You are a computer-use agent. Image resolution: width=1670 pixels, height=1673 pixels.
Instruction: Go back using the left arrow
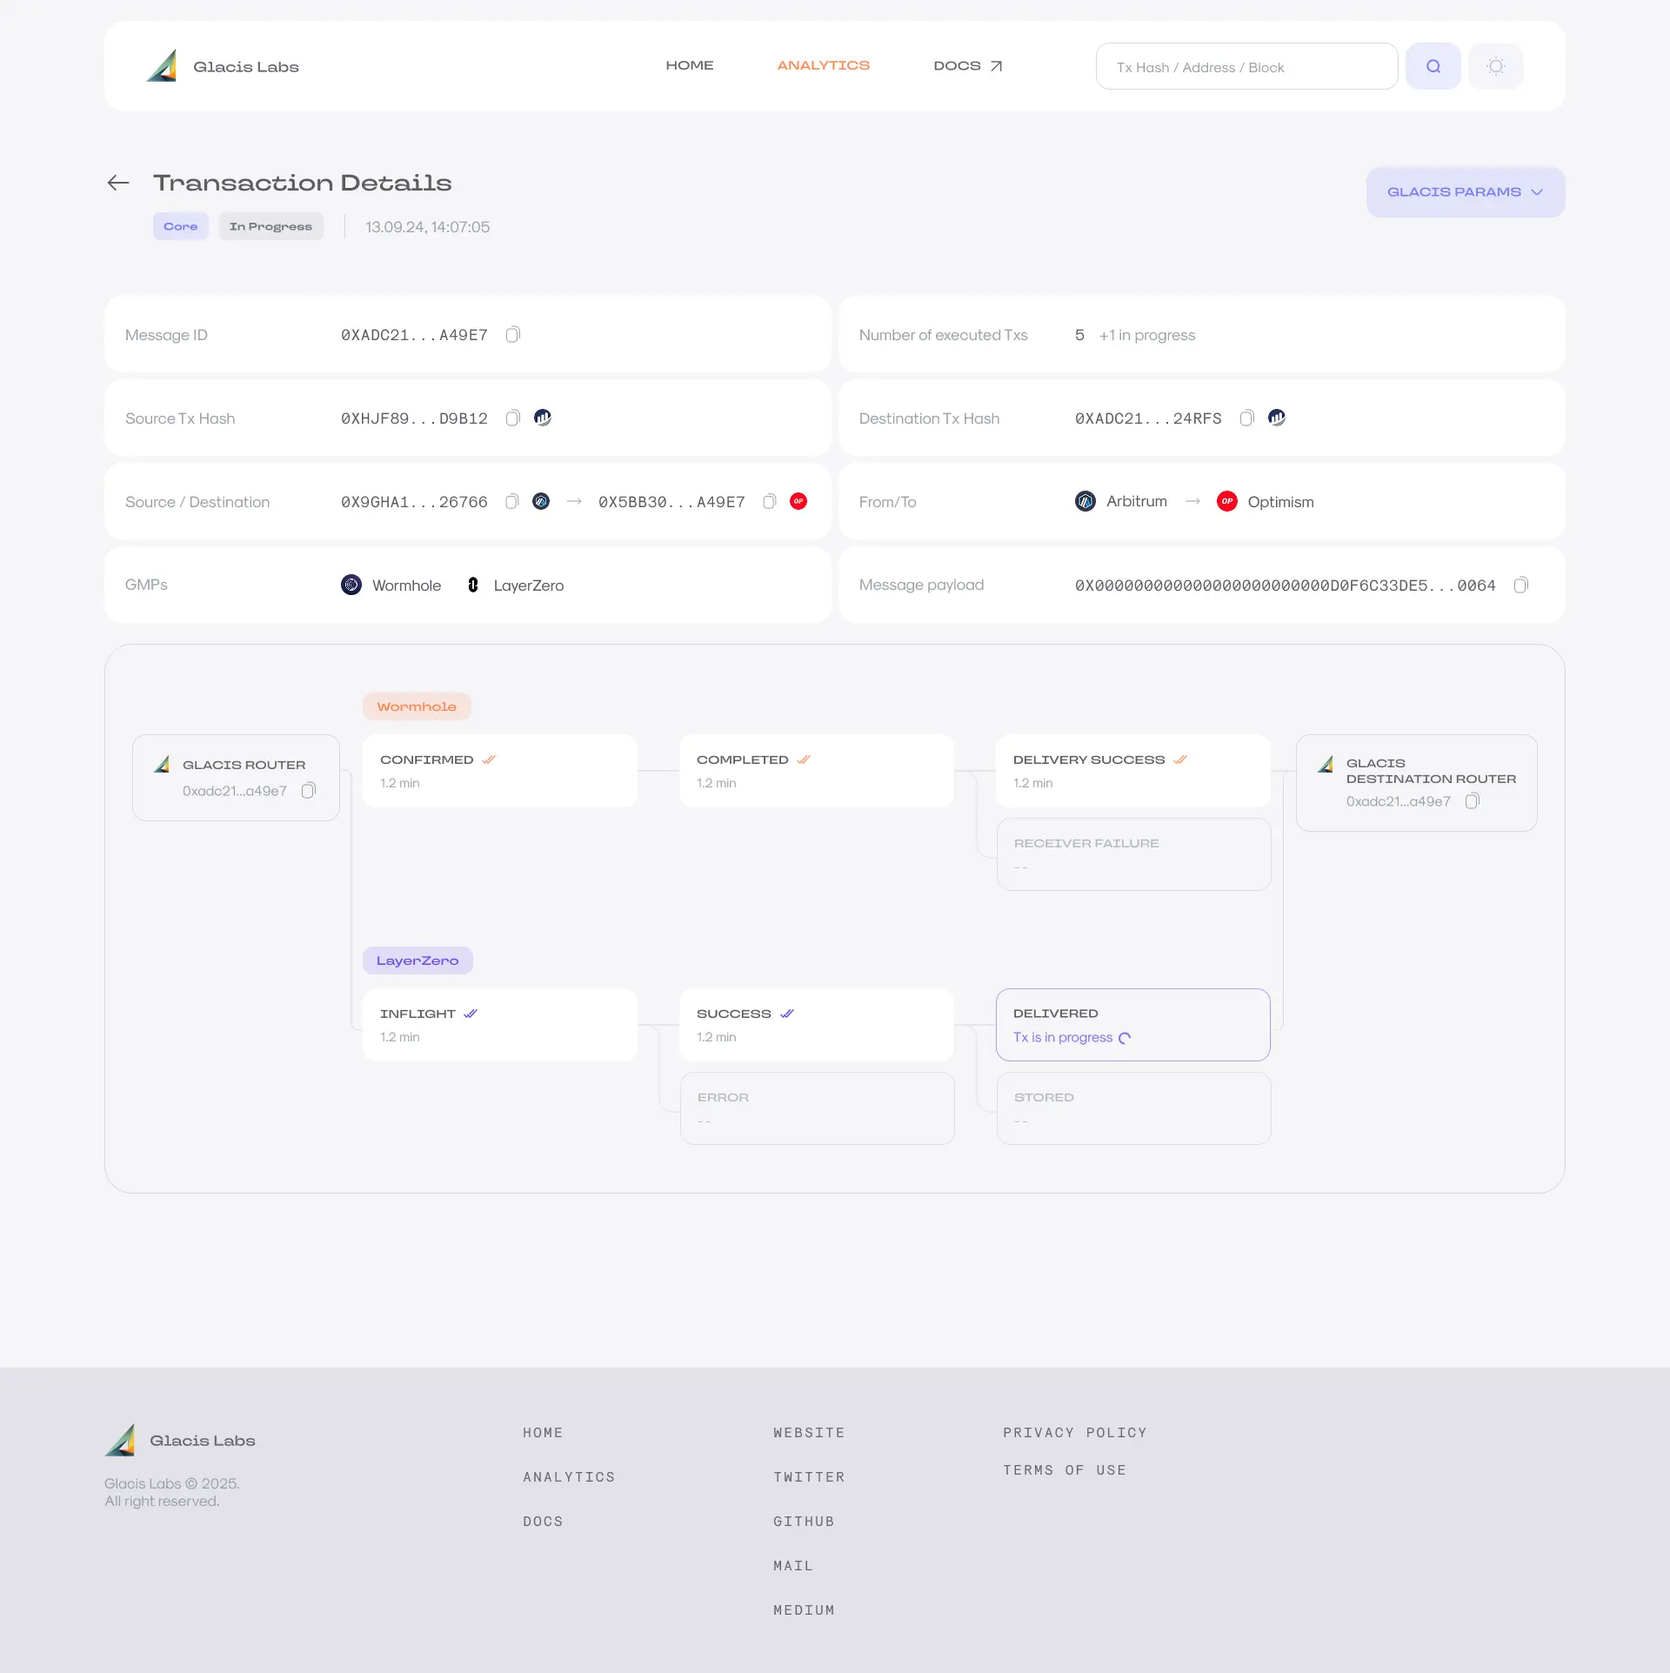118,183
